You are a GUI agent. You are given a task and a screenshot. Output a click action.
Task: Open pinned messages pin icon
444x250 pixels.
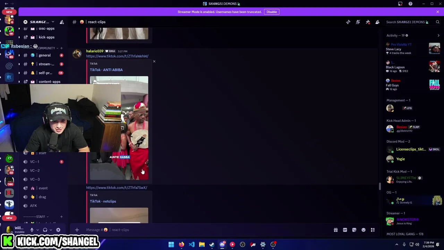click(368, 22)
